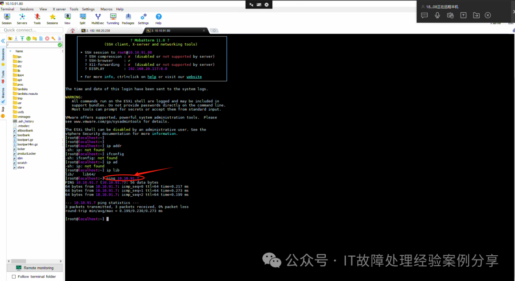Select the tardisks.noauto folder
The width and height of the screenshot is (515, 281).
[25, 93]
